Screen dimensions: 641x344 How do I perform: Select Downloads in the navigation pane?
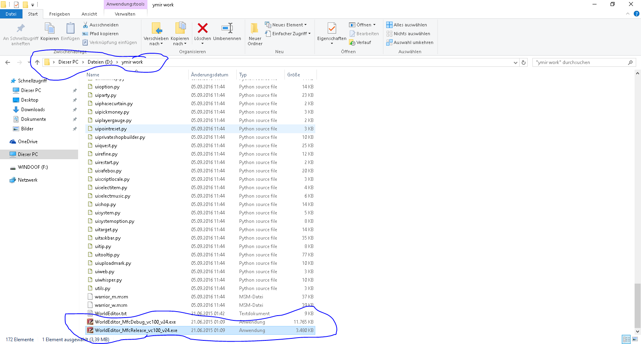pos(33,110)
